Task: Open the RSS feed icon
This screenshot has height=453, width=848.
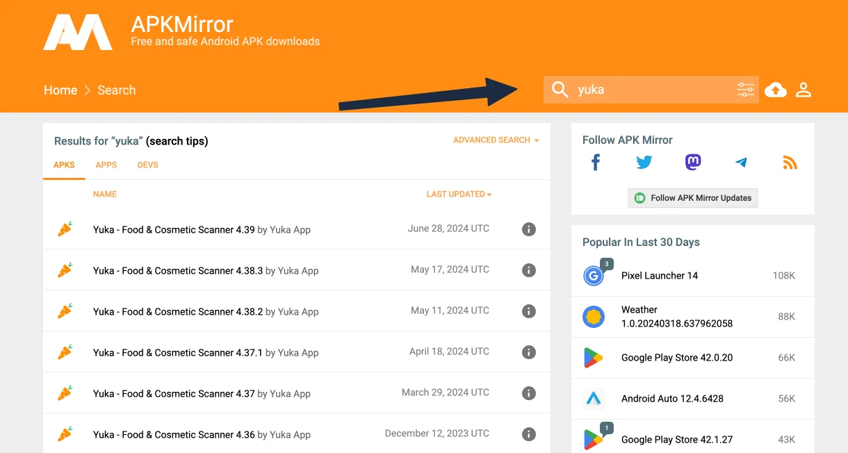Action: [790, 163]
